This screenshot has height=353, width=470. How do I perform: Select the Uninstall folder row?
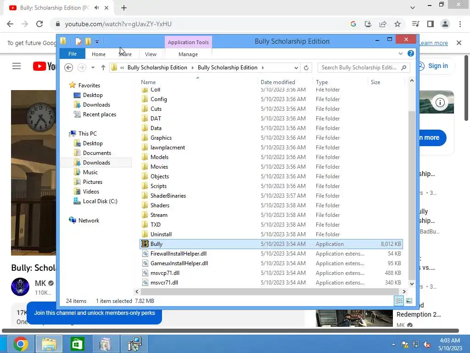click(271, 234)
